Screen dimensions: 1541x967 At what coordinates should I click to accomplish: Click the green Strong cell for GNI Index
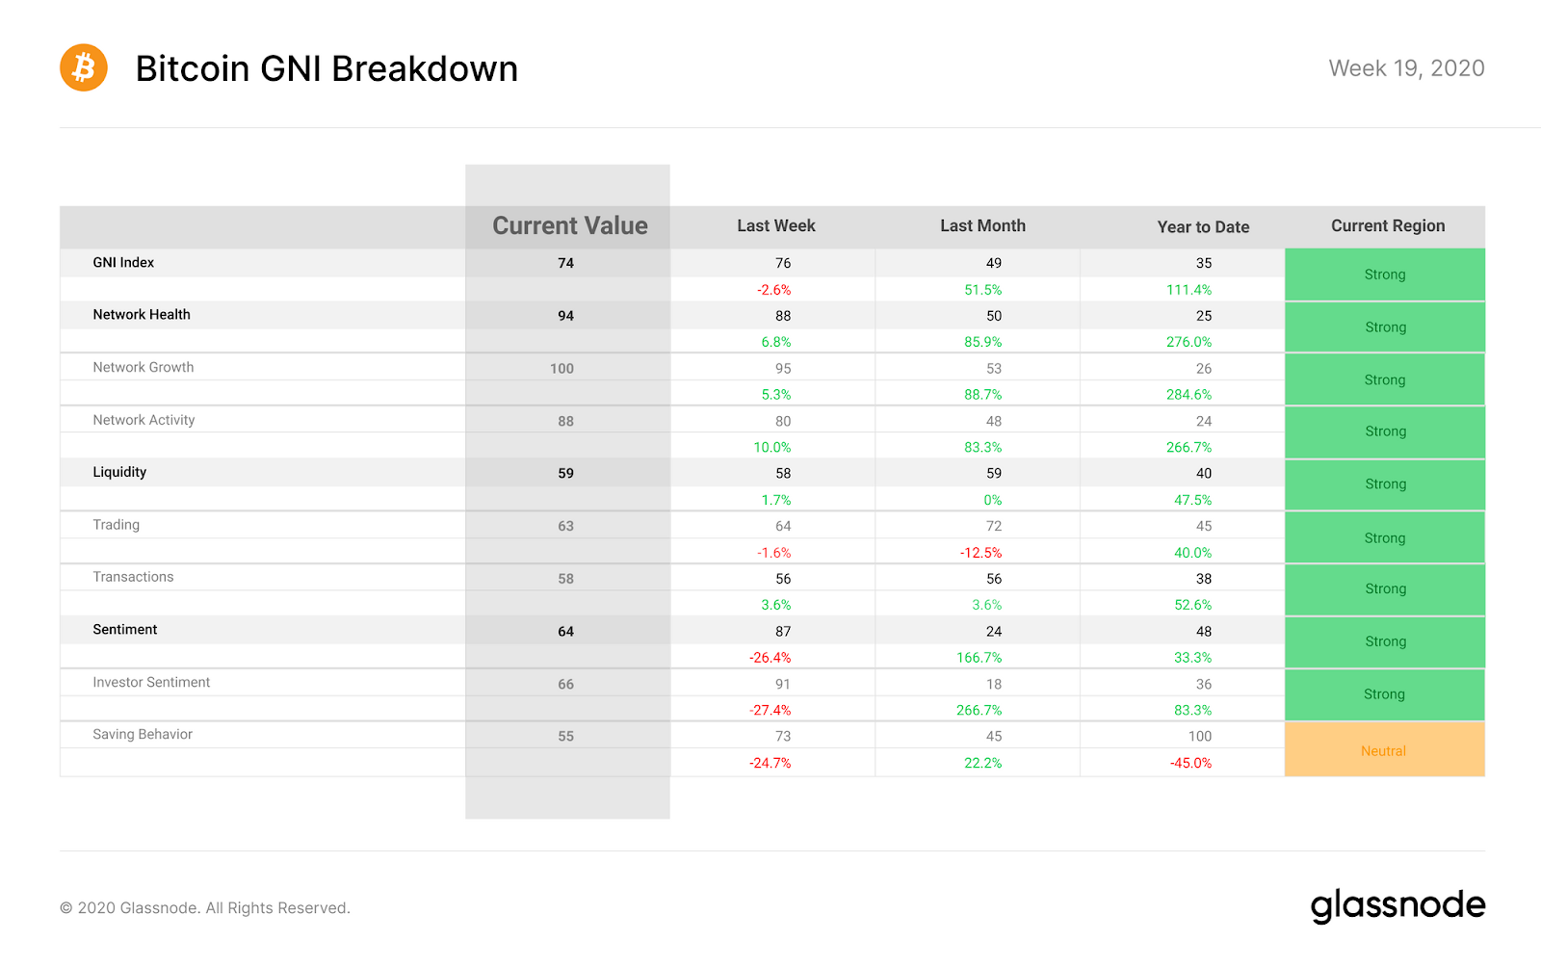click(1384, 274)
